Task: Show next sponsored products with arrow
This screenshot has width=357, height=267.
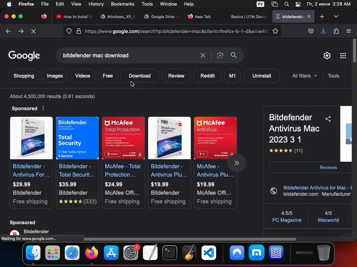Action: tap(237, 163)
